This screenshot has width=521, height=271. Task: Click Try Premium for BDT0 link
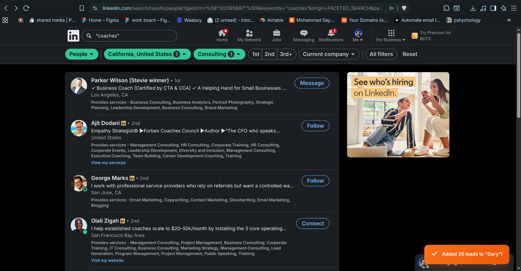tap(431, 36)
